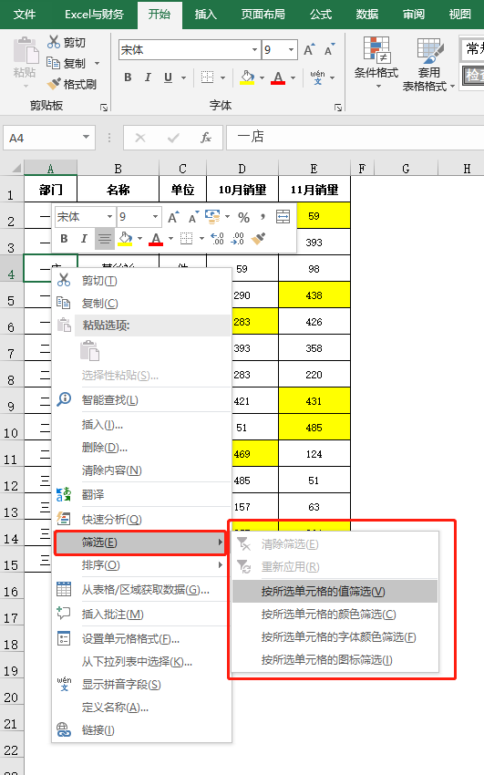
Task: Click insert function fx icon
Action: [206, 138]
